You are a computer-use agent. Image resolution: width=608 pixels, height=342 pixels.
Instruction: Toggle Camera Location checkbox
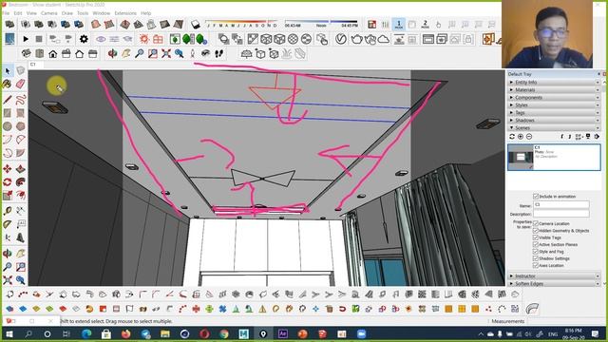point(536,223)
